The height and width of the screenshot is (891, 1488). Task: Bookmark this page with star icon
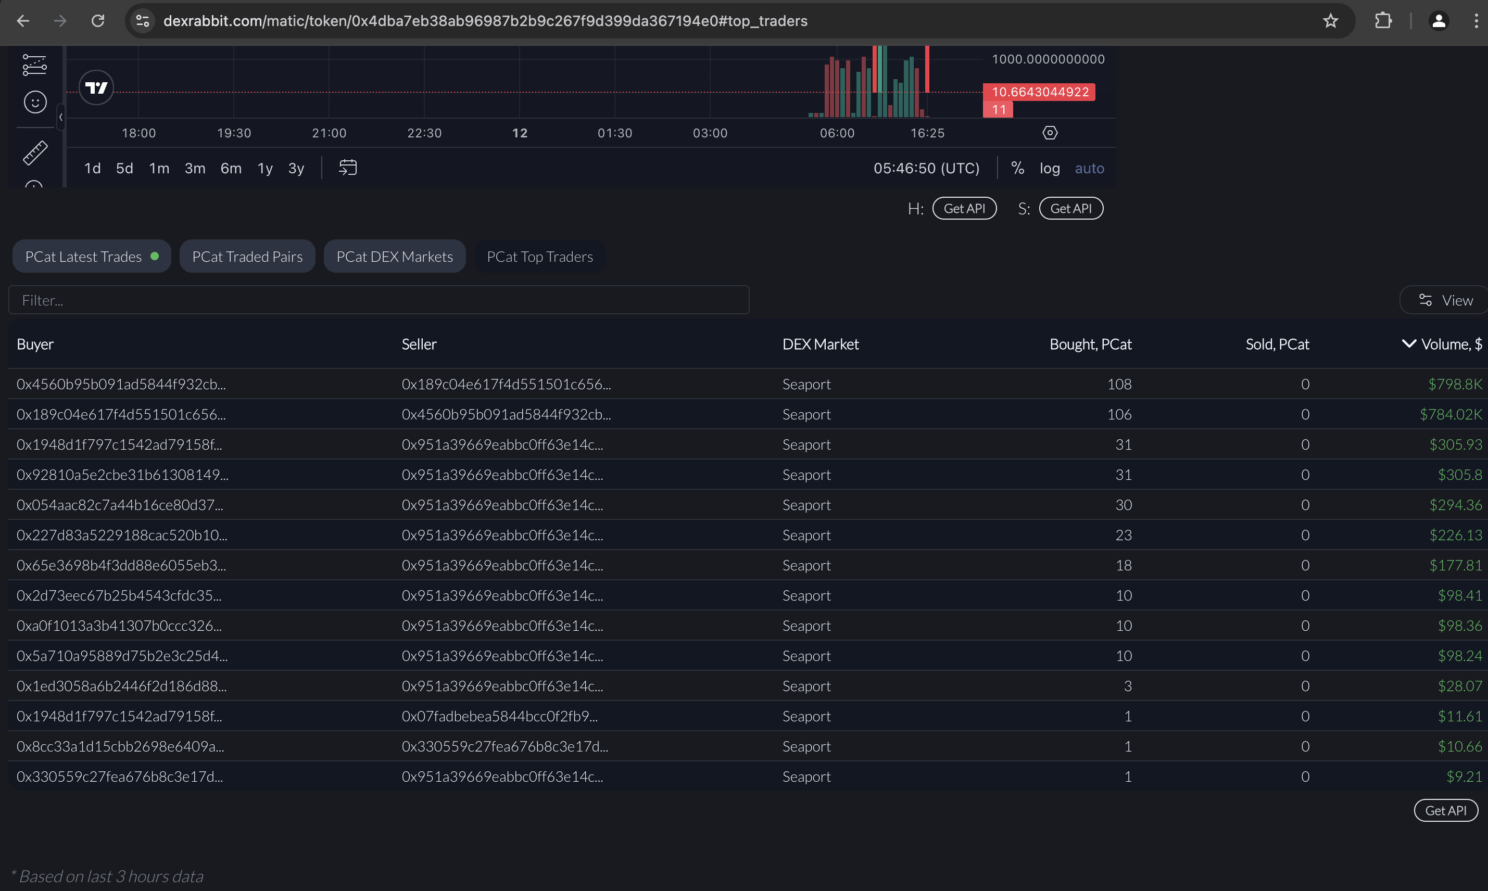click(1330, 21)
